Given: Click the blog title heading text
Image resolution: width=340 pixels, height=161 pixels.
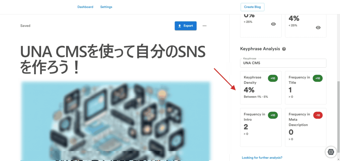Looking at the screenshot, I should 113,60.
